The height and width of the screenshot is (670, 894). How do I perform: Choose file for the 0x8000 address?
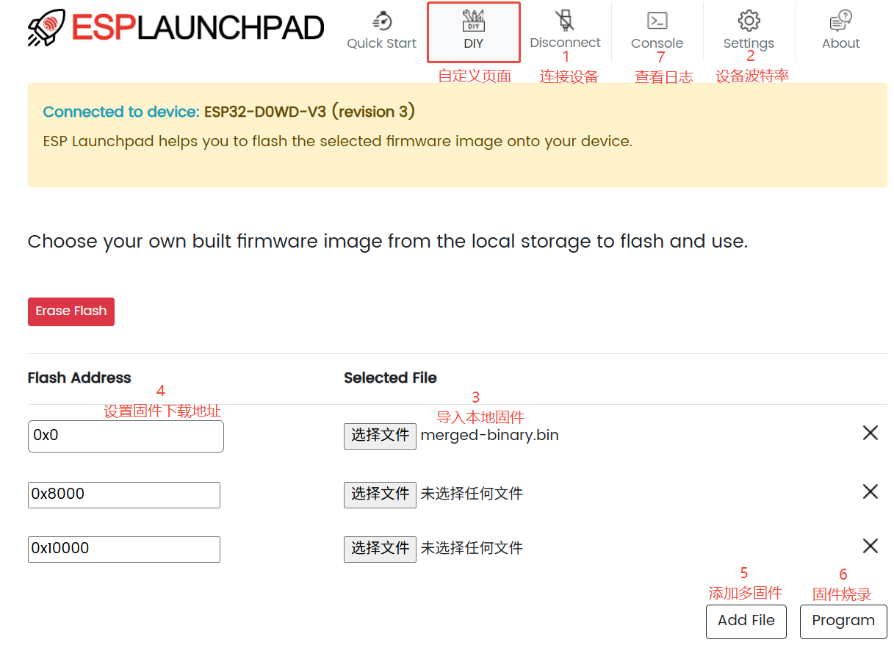[x=380, y=494]
